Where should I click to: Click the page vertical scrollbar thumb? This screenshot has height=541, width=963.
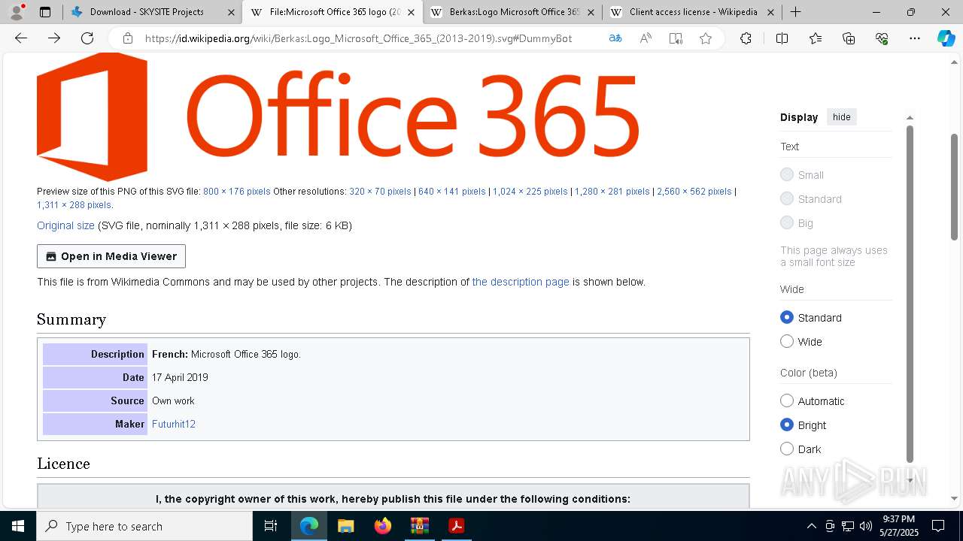pos(955,186)
